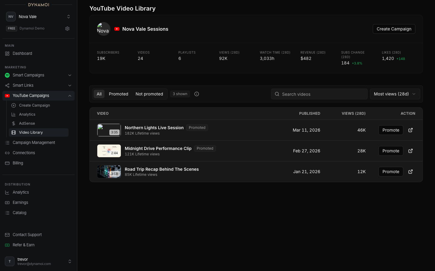The width and height of the screenshot is (435, 271).
Task: Open Northern Lights Live Session external link
Action: 411,130
